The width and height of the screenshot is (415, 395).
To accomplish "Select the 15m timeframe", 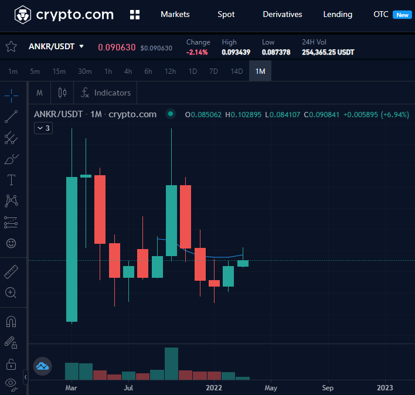I will point(59,71).
